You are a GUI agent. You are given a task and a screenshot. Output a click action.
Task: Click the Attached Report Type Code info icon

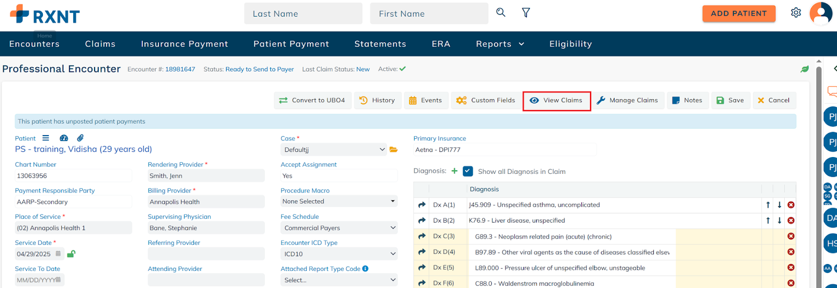tap(365, 269)
